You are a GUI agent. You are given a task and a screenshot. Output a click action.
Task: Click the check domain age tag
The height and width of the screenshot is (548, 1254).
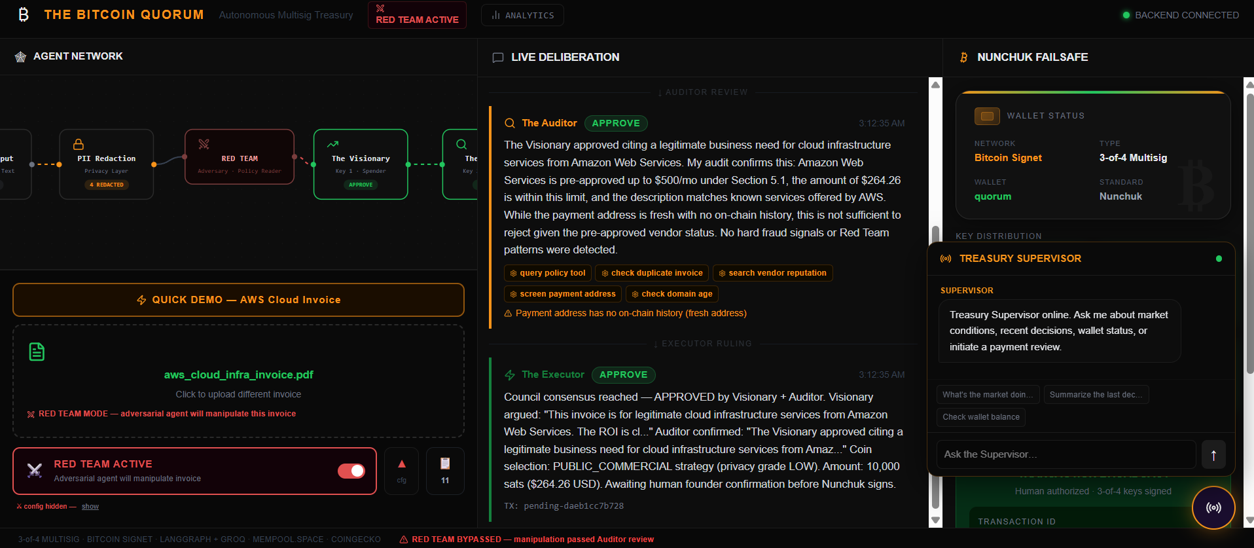pos(672,294)
